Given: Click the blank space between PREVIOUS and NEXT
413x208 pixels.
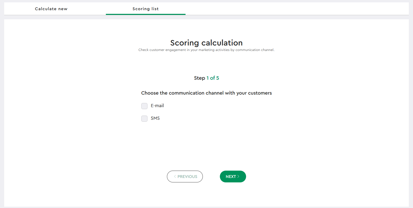Looking at the screenshot, I should 211,177.
